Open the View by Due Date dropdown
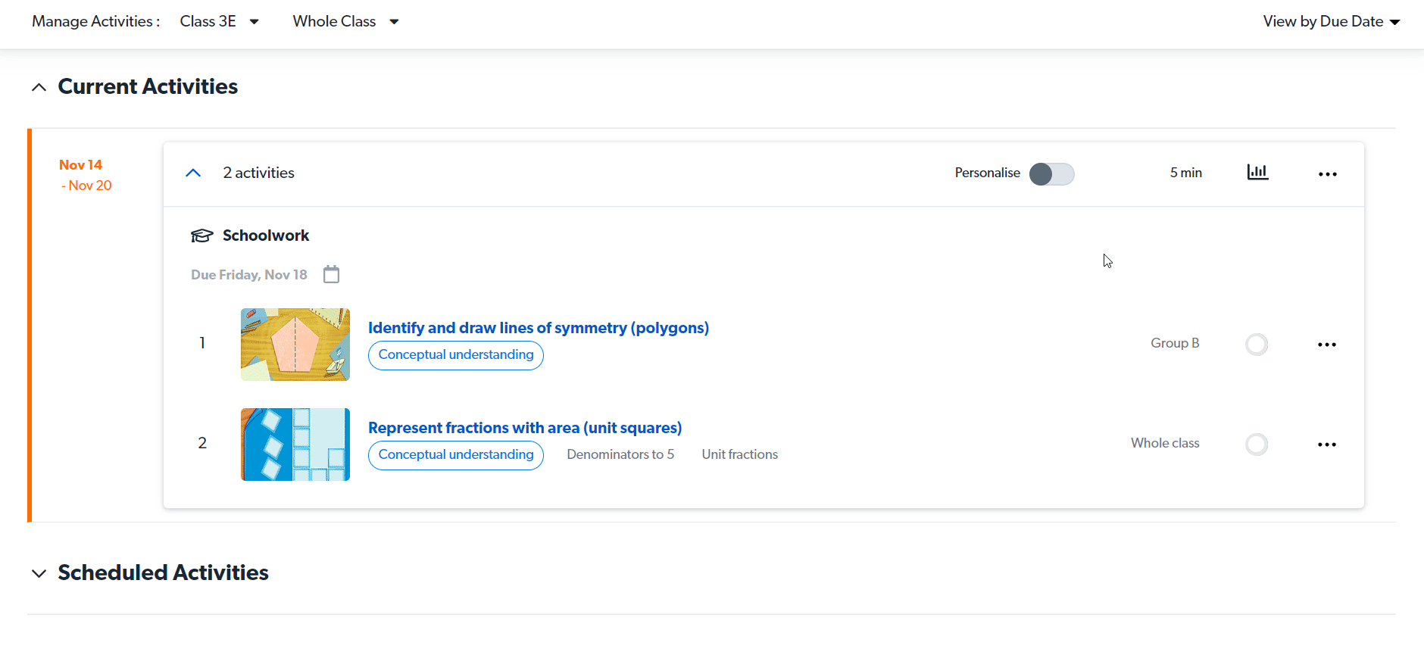 pos(1331,21)
